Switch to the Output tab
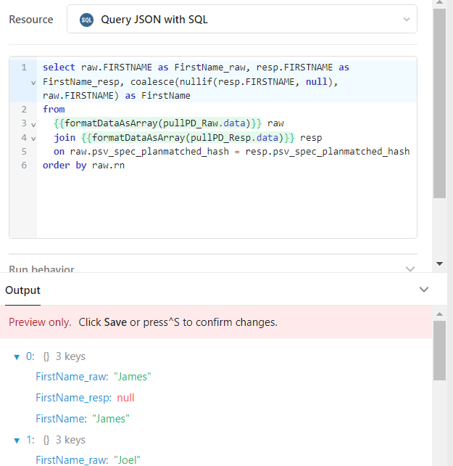The image size is (453, 466). point(22,290)
